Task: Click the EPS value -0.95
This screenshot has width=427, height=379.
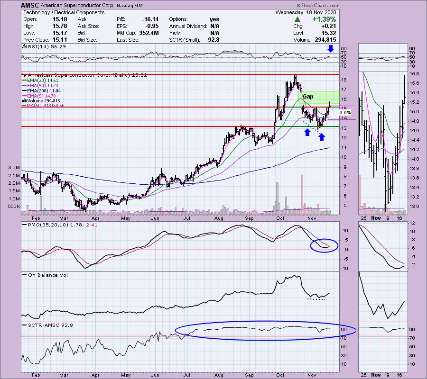Action: [x=152, y=26]
